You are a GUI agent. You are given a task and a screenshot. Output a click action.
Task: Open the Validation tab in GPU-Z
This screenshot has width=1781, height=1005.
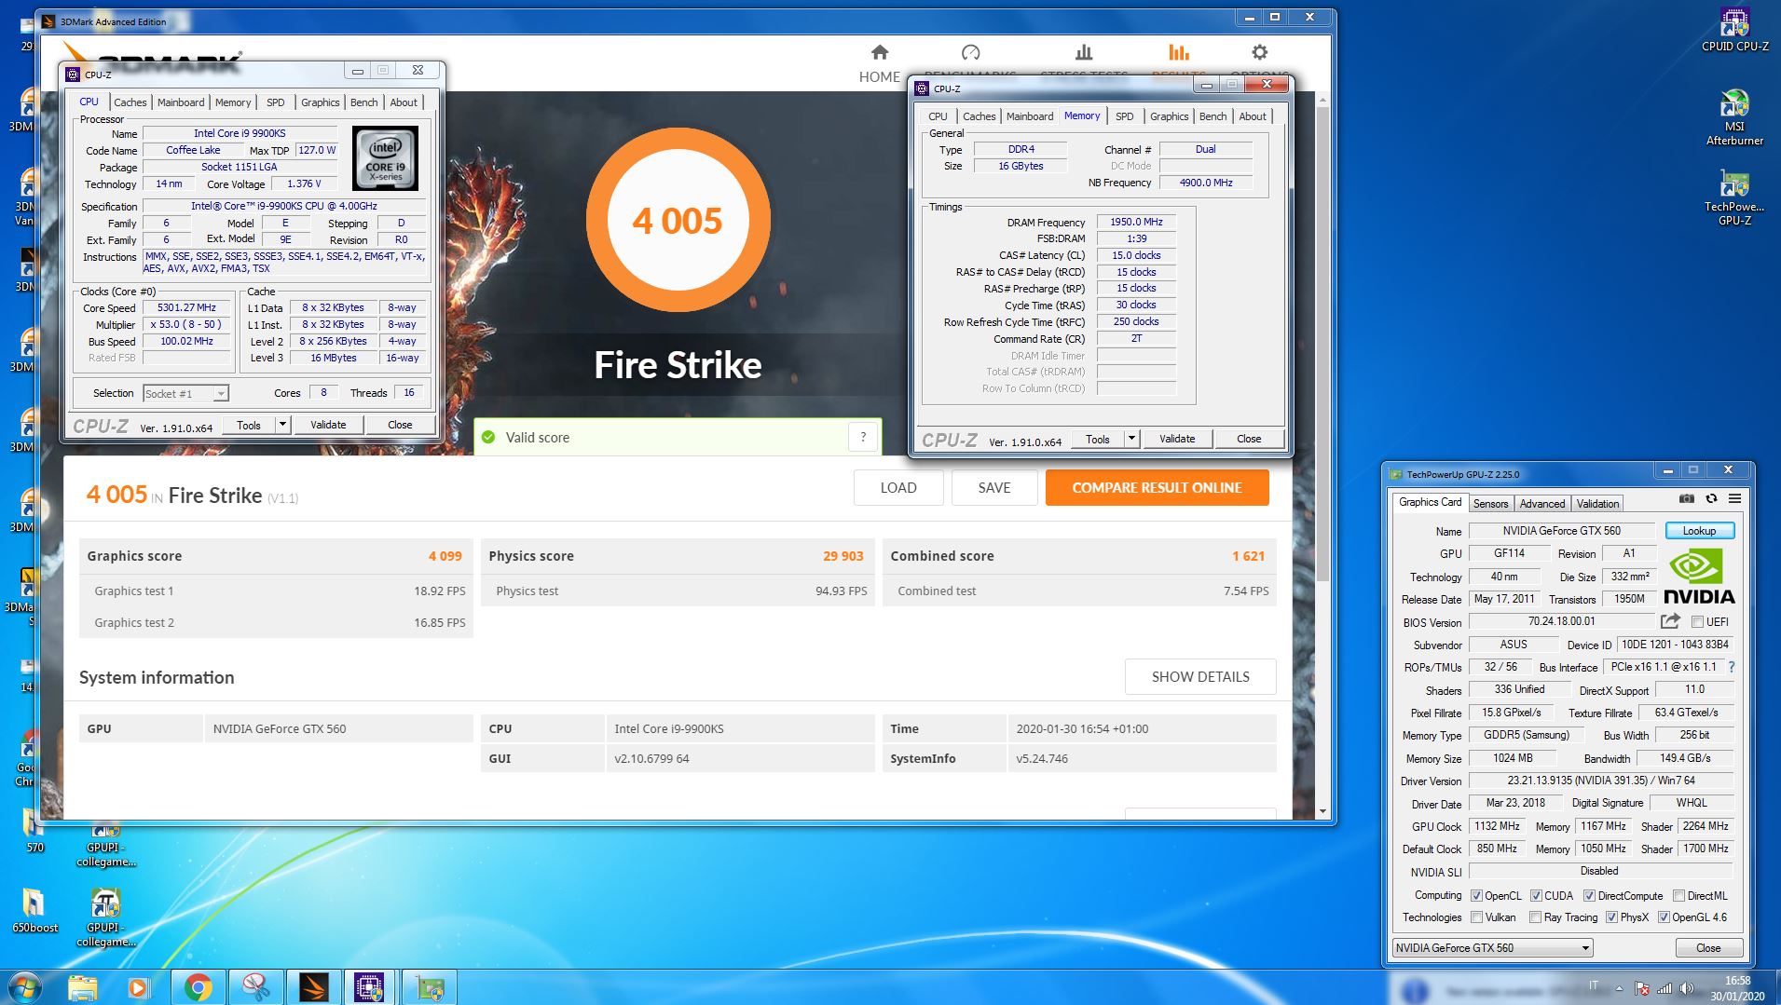(x=1597, y=503)
